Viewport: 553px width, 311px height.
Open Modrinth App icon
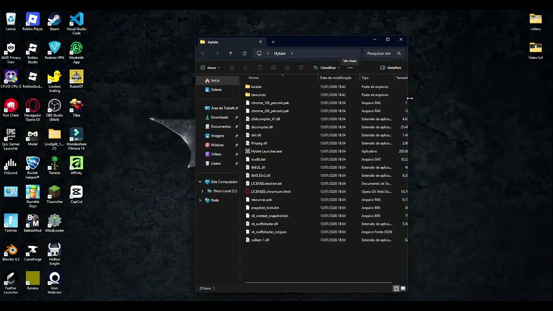(x=76, y=53)
